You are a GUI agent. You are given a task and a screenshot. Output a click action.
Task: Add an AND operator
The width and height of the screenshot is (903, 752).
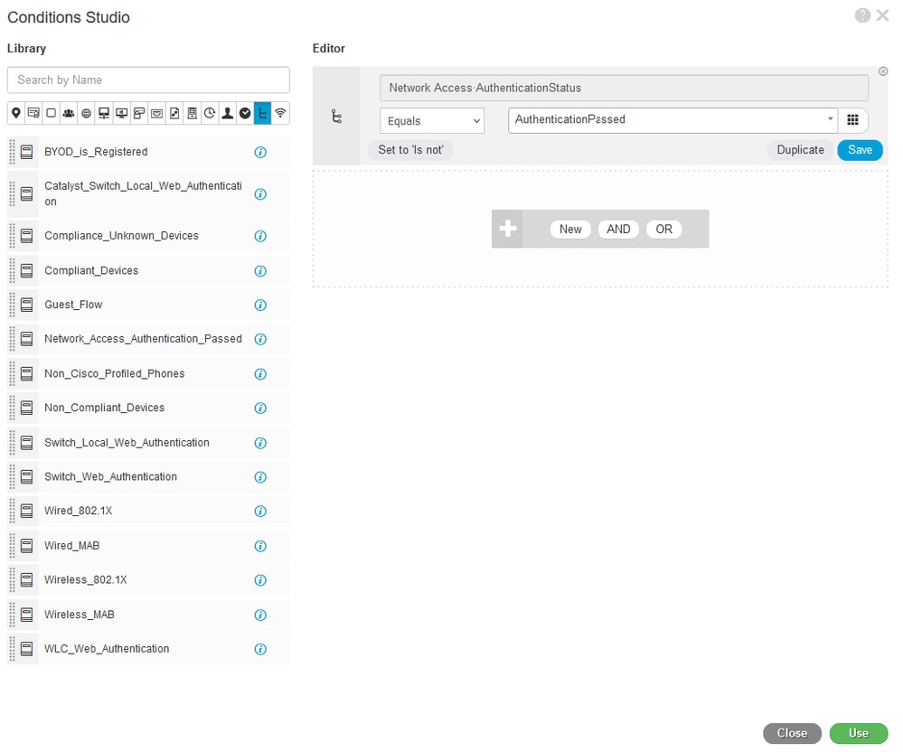click(x=618, y=230)
